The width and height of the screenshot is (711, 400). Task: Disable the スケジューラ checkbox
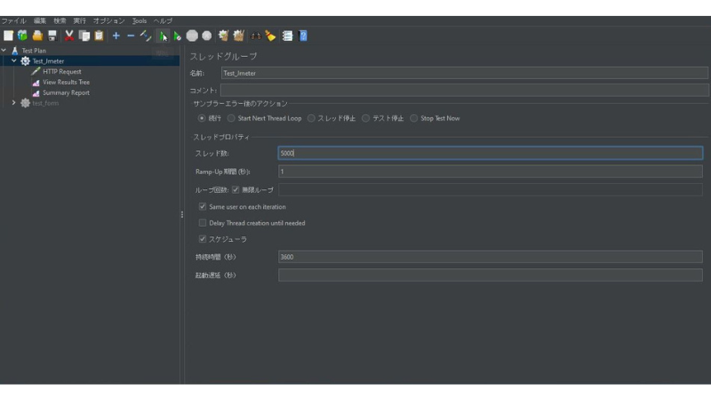(203, 239)
